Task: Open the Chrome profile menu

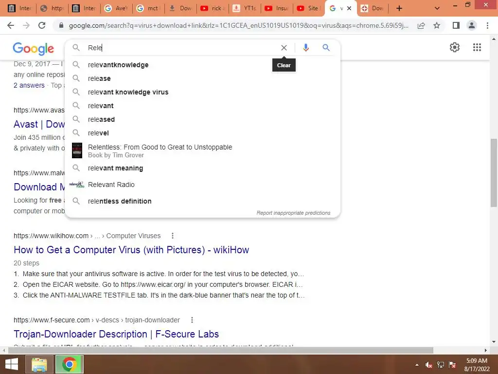Action: [x=472, y=25]
